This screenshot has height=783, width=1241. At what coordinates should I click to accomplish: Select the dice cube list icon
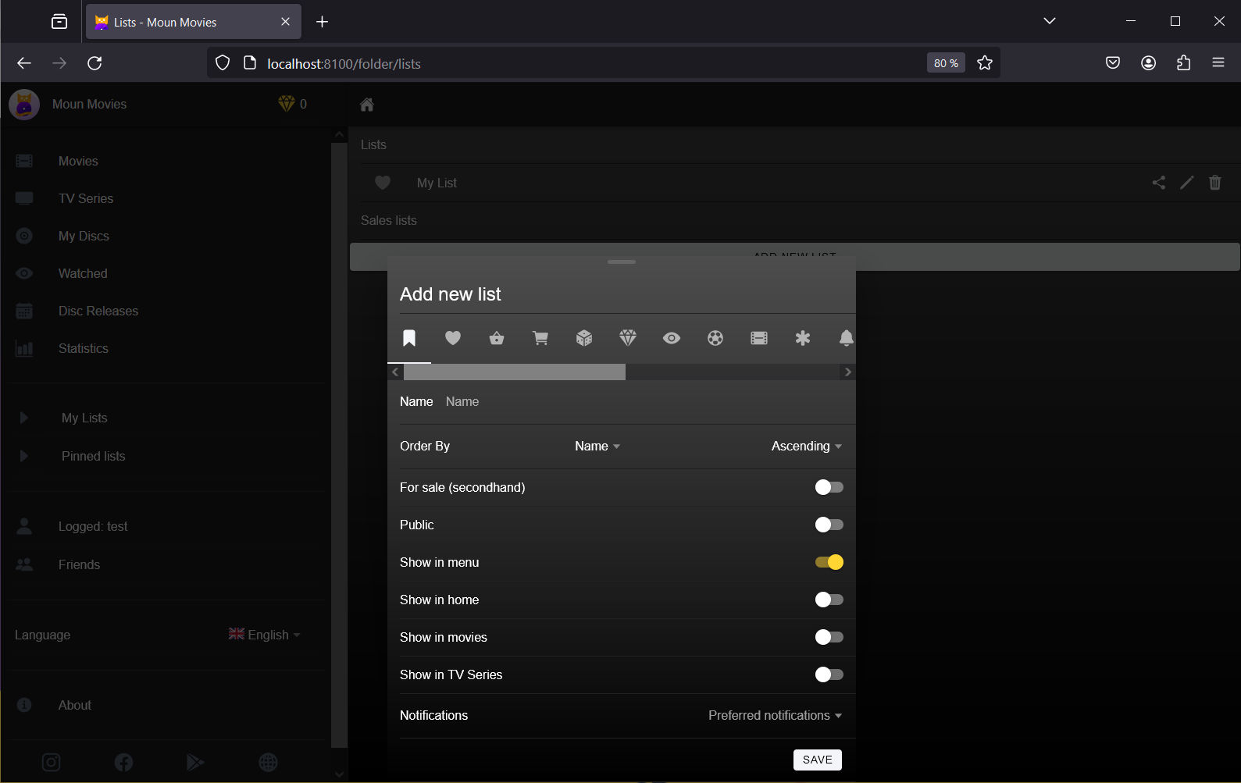pyautogui.click(x=584, y=338)
